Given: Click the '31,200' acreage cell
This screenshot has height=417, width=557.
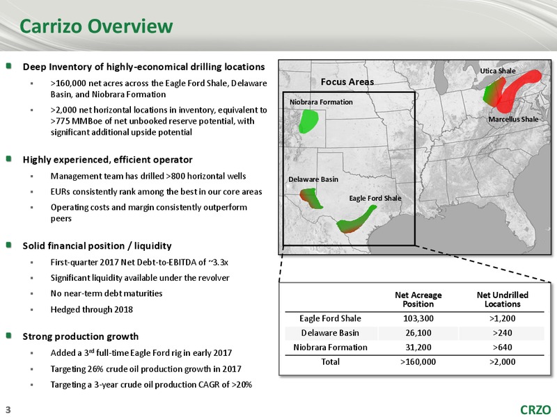Looking at the screenshot, I should click(418, 347).
